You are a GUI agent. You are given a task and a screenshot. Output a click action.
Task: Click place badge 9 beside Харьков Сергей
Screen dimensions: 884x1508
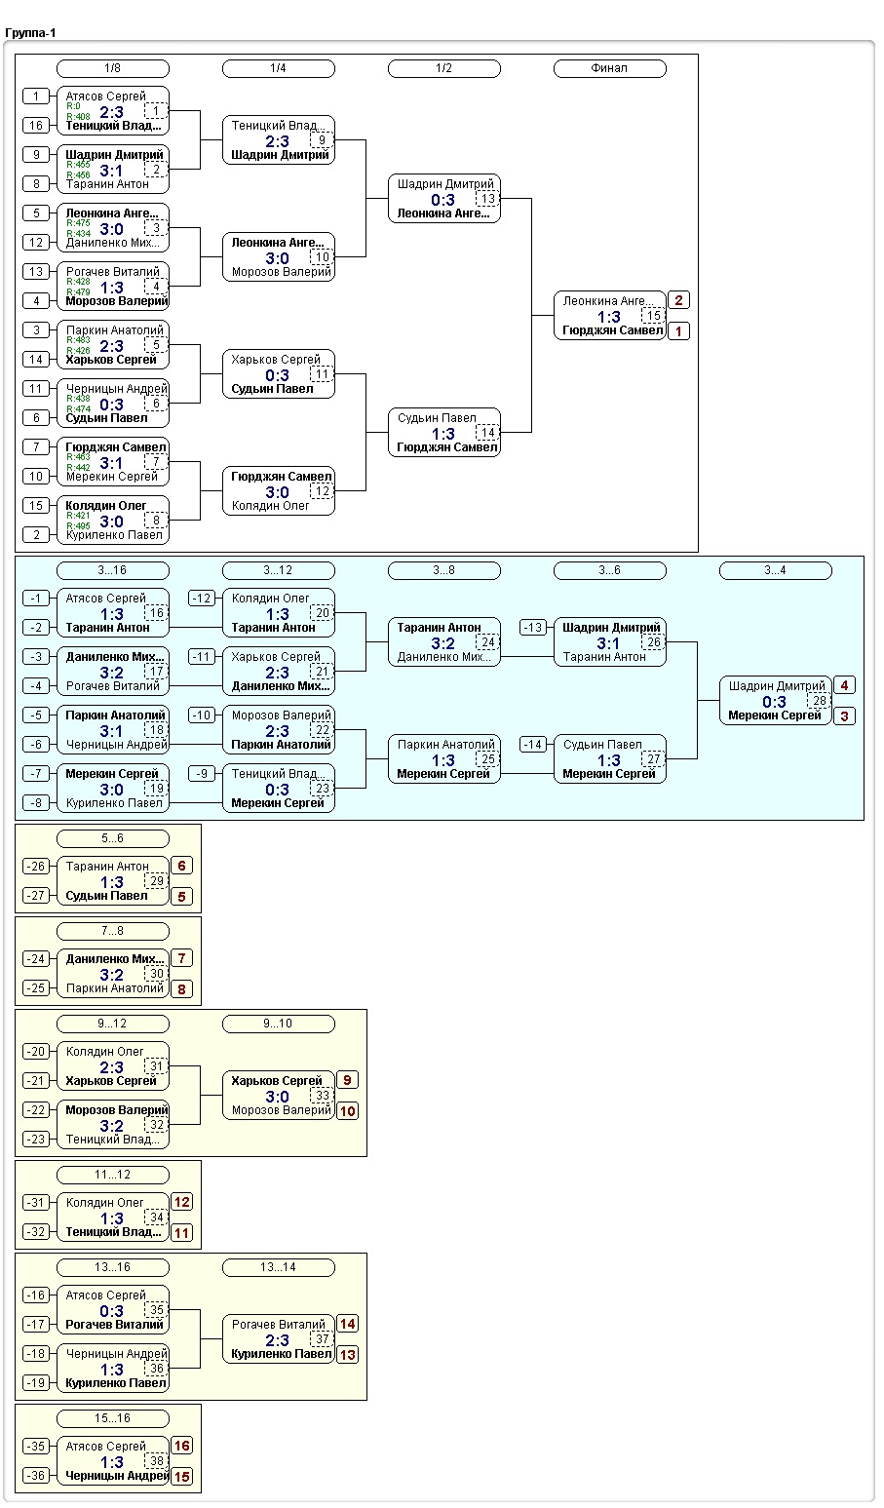point(347,1081)
